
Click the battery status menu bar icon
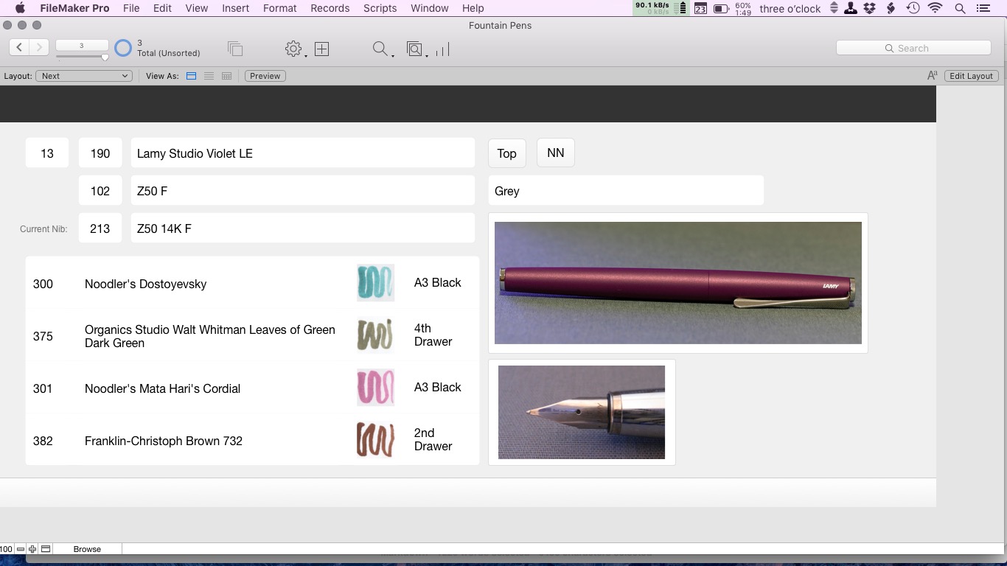721,8
